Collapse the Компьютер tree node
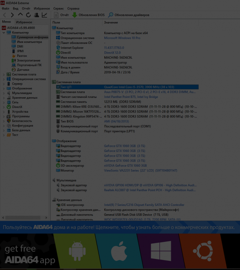 click(4, 32)
